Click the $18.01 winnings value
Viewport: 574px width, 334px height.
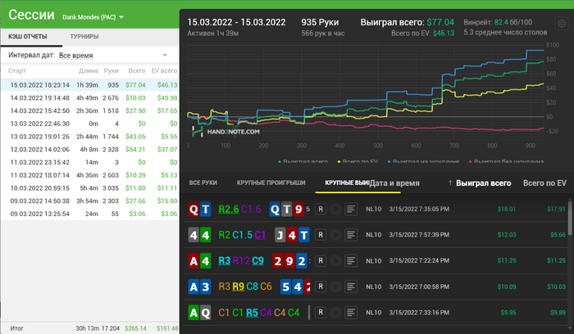pos(506,209)
